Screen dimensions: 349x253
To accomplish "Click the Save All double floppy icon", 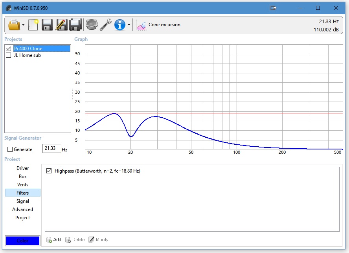I will pyautogui.click(x=75, y=25).
